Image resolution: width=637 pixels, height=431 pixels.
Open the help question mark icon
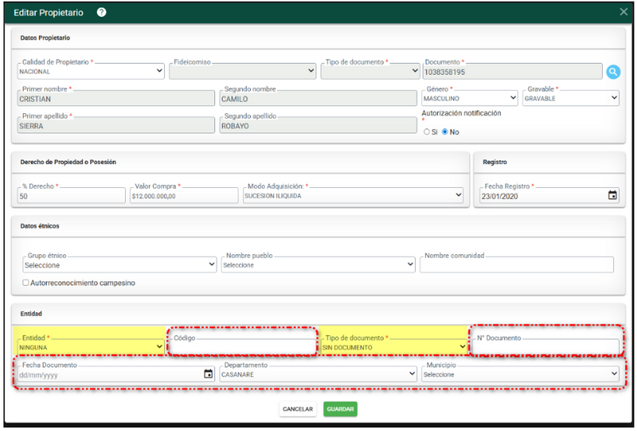pyautogui.click(x=102, y=13)
